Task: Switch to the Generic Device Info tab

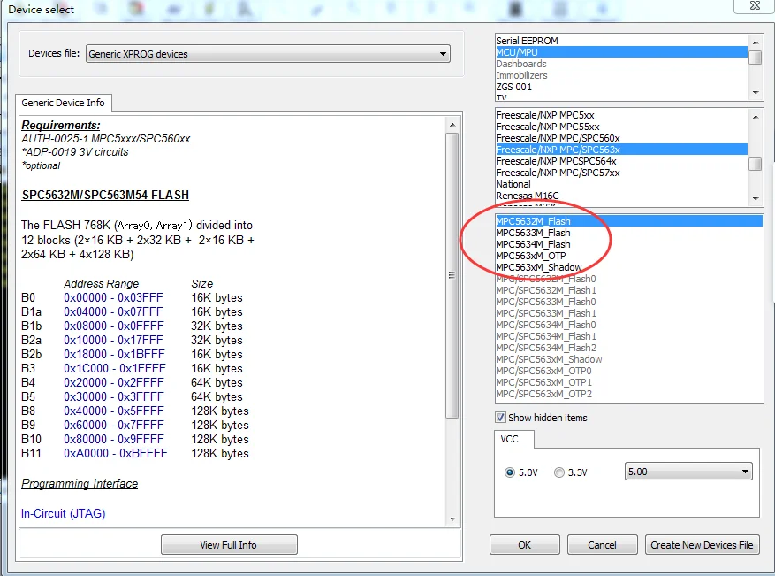Action: tap(64, 103)
